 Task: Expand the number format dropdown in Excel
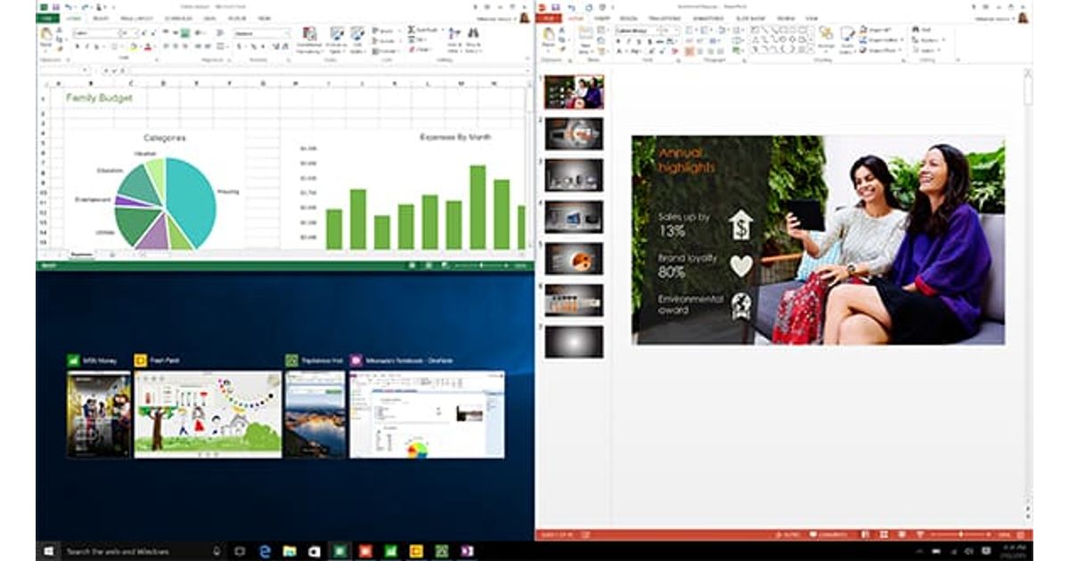[286, 34]
